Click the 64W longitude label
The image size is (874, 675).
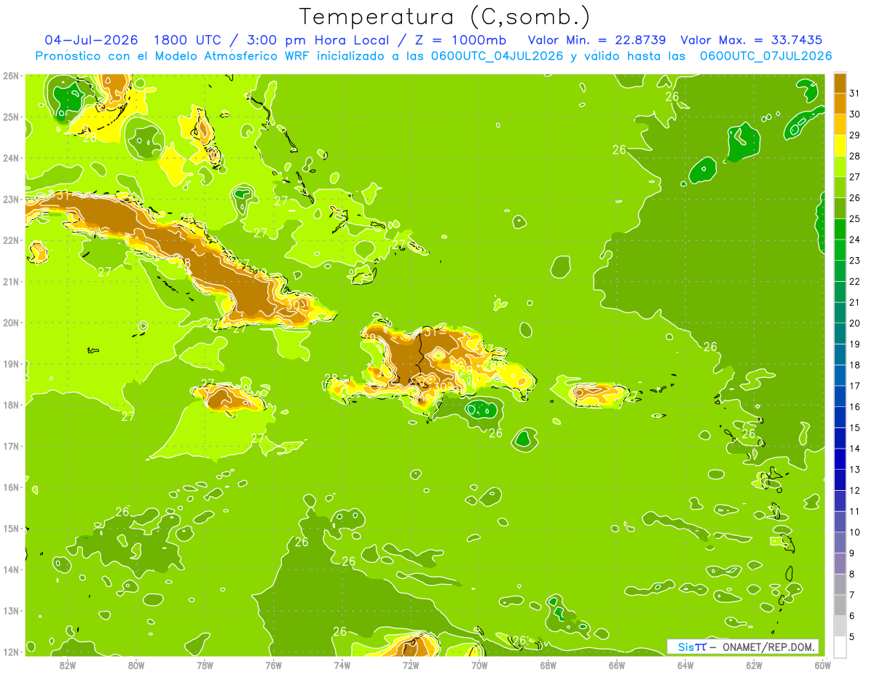tap(685, 664)
